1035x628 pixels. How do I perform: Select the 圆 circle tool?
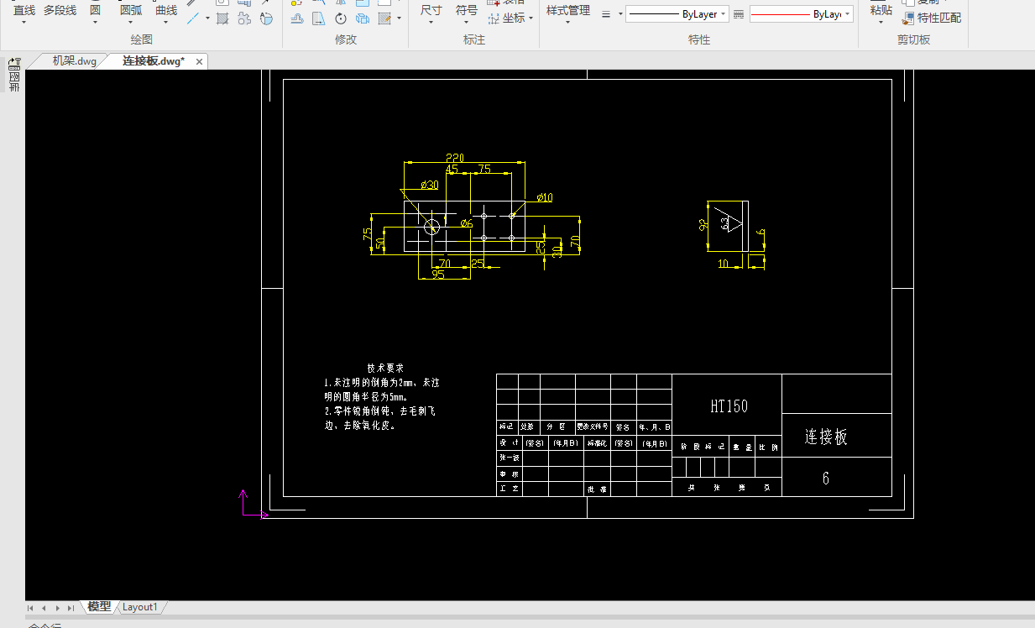(95, 10)
